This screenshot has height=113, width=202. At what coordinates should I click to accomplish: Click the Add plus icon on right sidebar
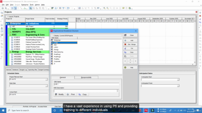coord(200,13)
